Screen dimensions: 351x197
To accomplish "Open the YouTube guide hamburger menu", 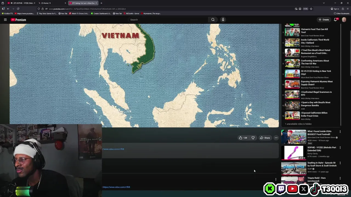I will click(5, 20).
